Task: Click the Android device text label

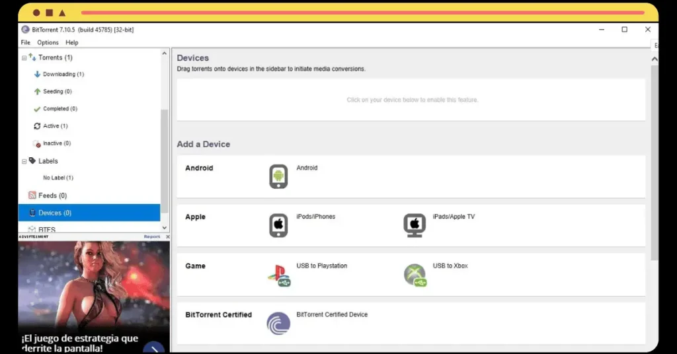Action: pos(307,168)
